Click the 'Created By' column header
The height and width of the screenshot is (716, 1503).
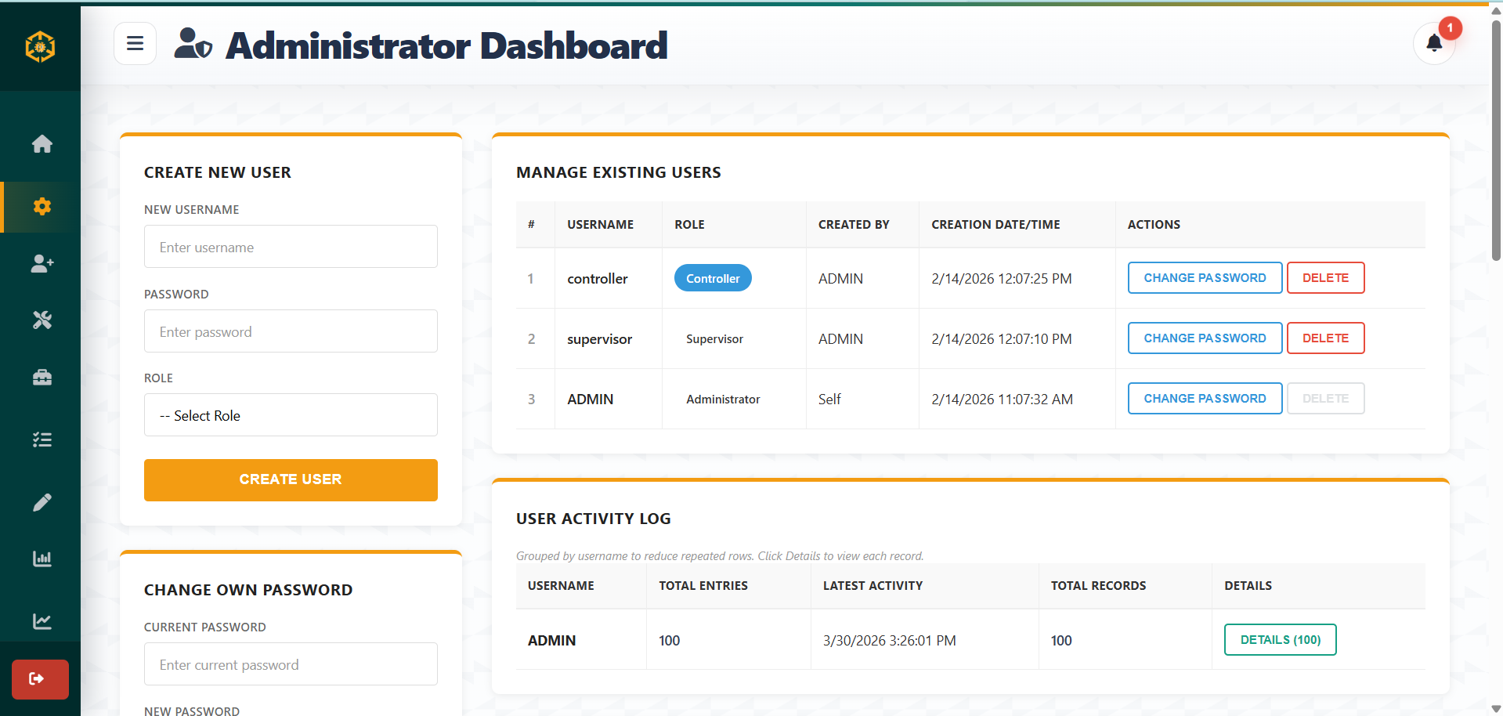coord(854,225)
